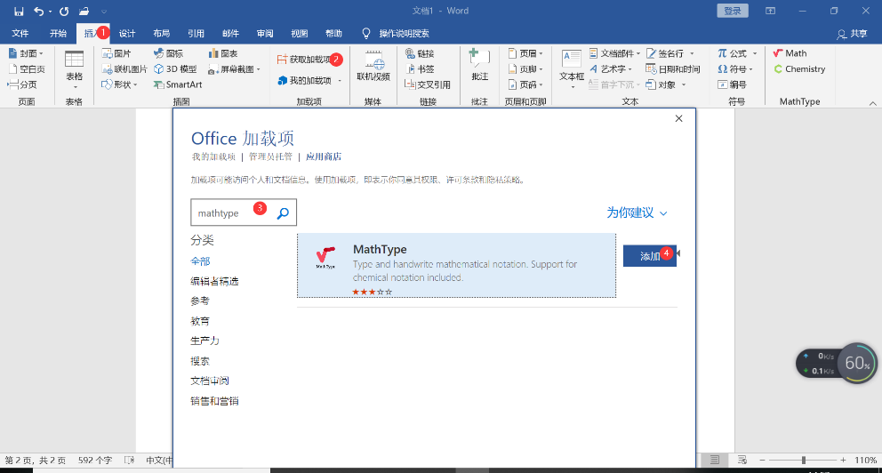882x473 pixels.
Task: Insert an icon (图标)
Action: point(168,53)
